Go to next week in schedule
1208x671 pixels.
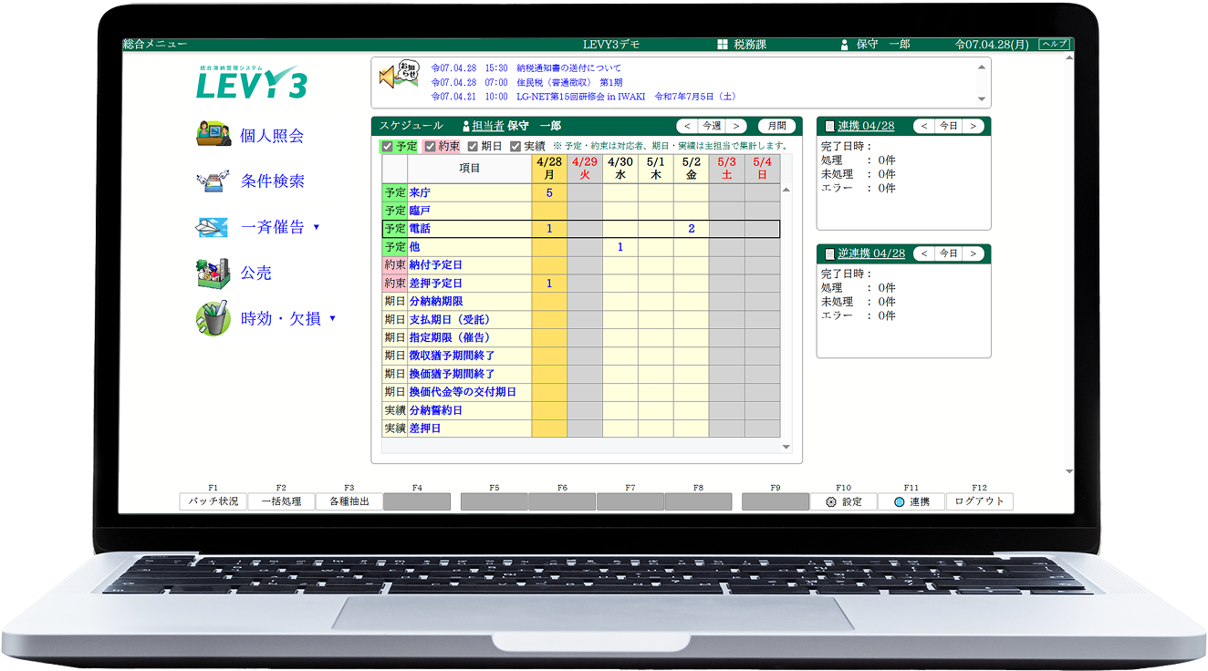coord(736,127)
